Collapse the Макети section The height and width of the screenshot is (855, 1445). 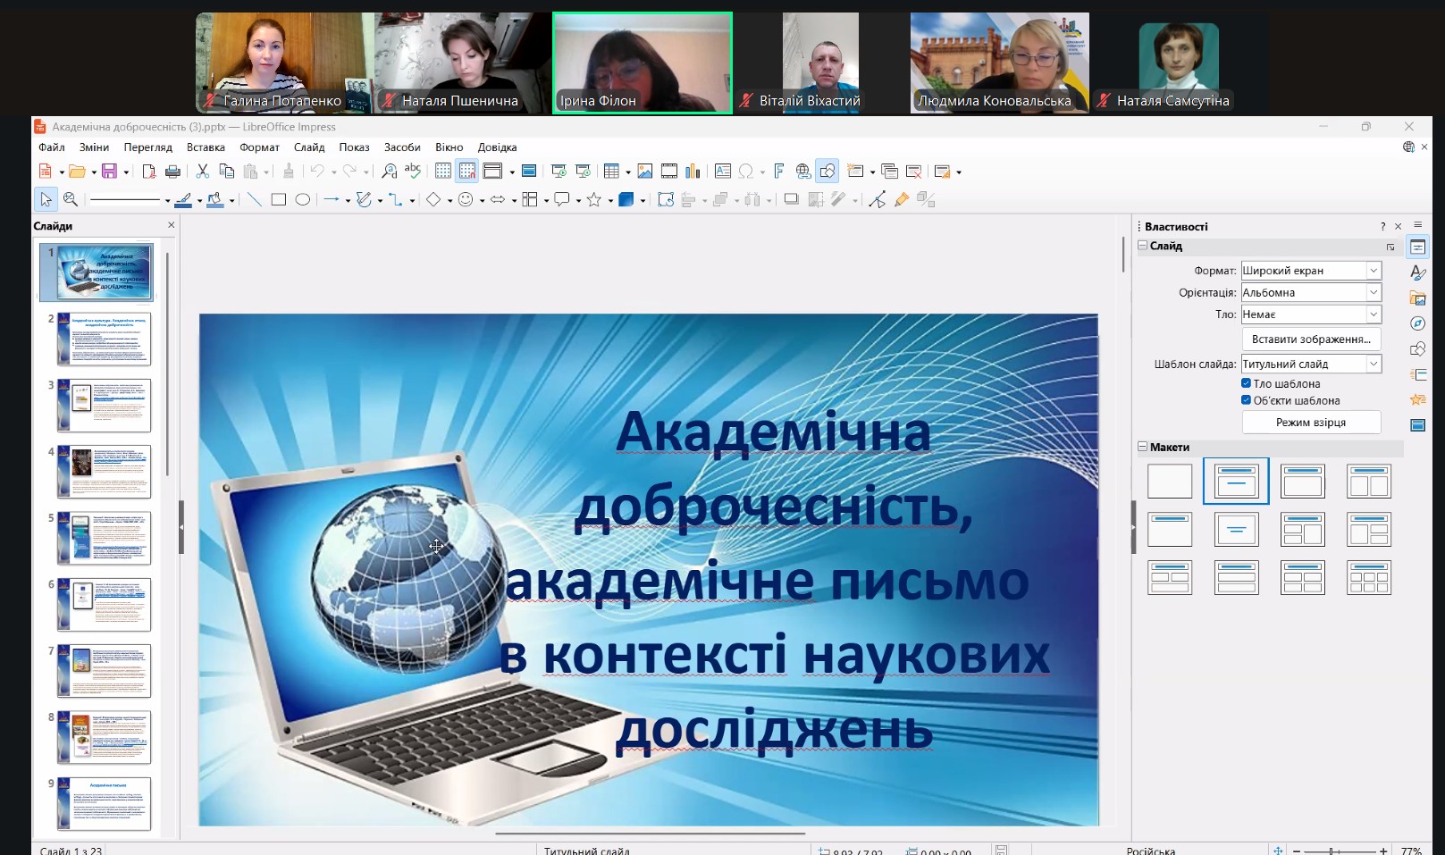(x=1143, y=447)
